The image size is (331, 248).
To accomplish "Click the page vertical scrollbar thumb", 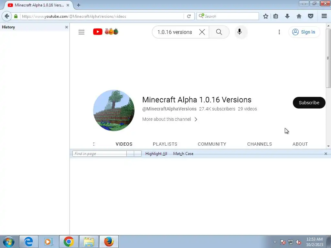I will (328, 58).
